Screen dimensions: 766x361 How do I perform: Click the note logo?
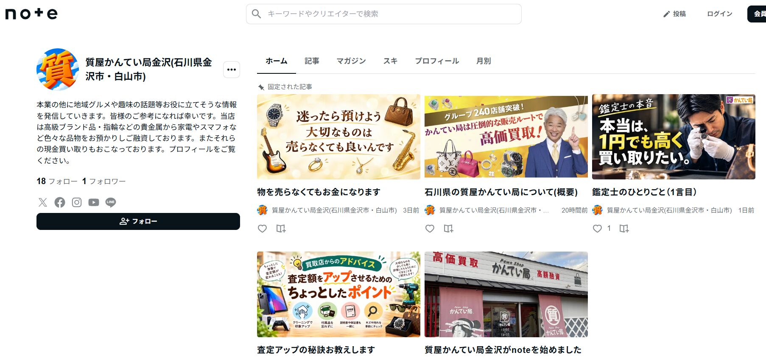(31, 14)
